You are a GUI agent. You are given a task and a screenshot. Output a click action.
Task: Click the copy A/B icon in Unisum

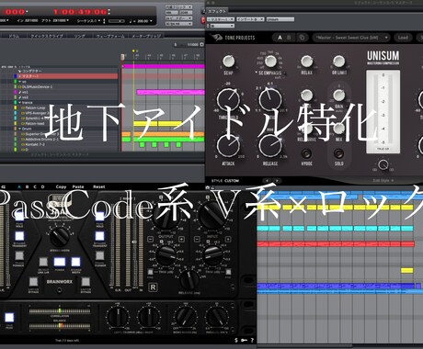click(x=303, y=38)
